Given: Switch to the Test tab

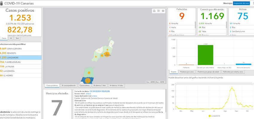Looking at the screenshot, I should tap(17, 38).
